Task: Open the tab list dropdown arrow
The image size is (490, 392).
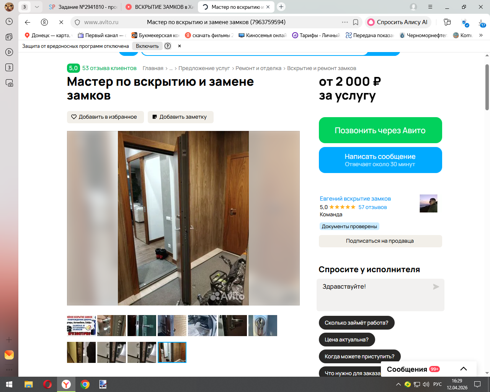Action: [37, 7]
